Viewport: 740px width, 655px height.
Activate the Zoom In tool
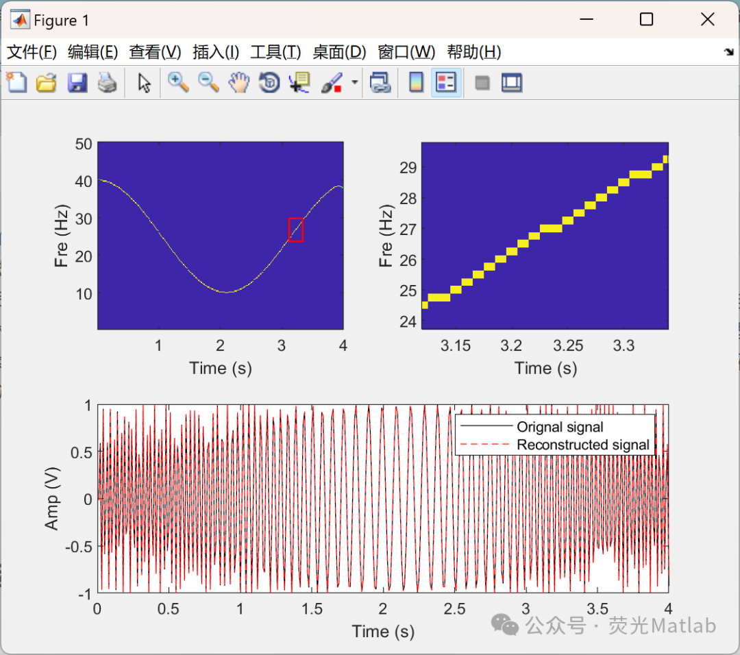(x=178, y=83)
